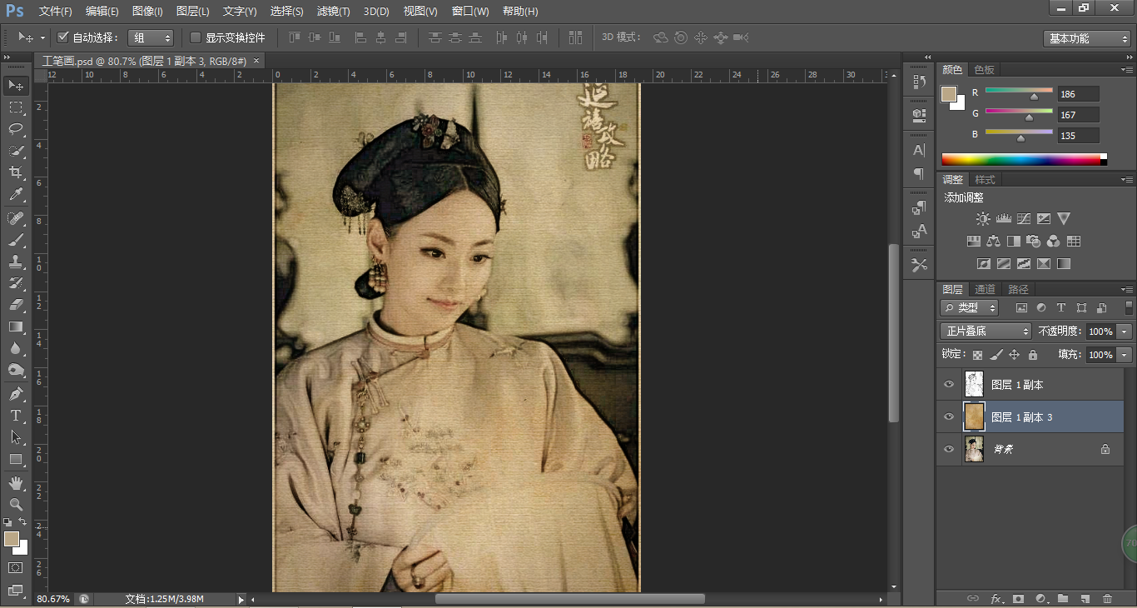
Task: Select the Brush tool
Action: point(16,240)
